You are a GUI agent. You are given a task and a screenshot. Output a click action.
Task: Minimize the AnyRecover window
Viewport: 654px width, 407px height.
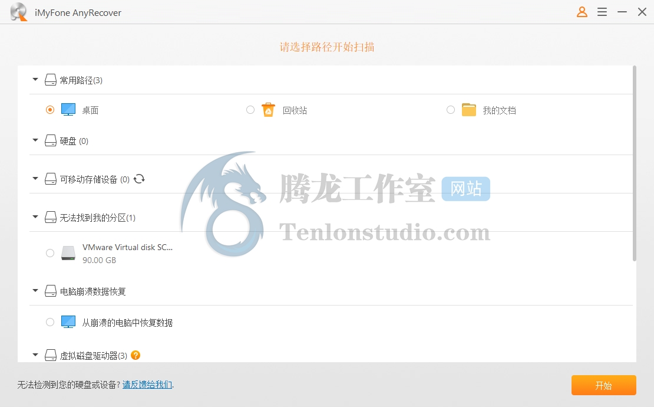(622, 12)
